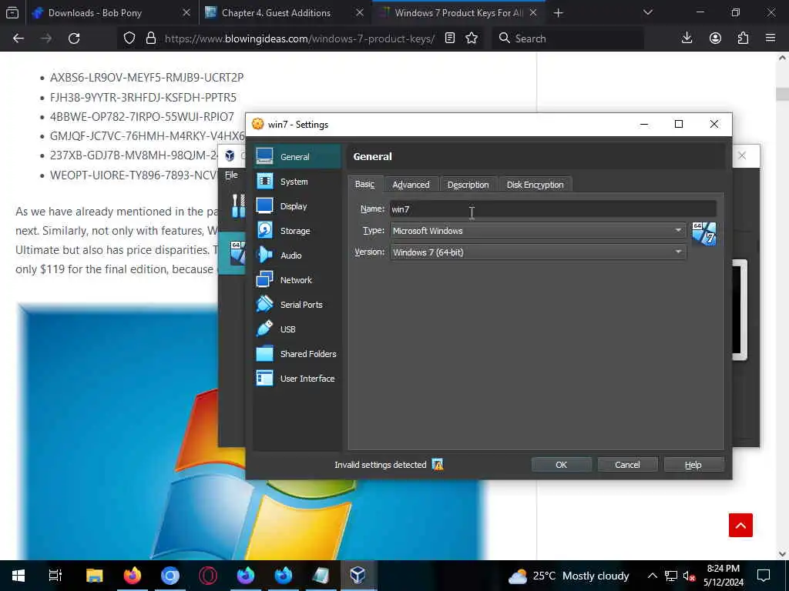Image resolution: width=789 pixels, height=591 pixels.
Task: Open Firefox downloads panel
Action: coord(687,38)
